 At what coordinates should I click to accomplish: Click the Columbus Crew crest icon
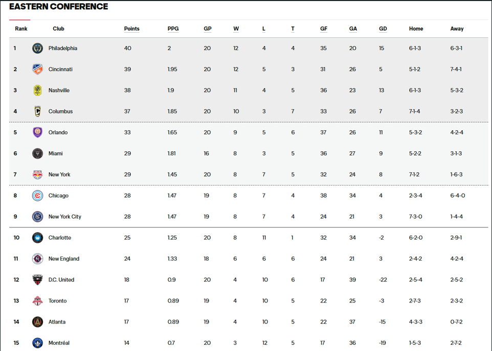click(38, 111)
